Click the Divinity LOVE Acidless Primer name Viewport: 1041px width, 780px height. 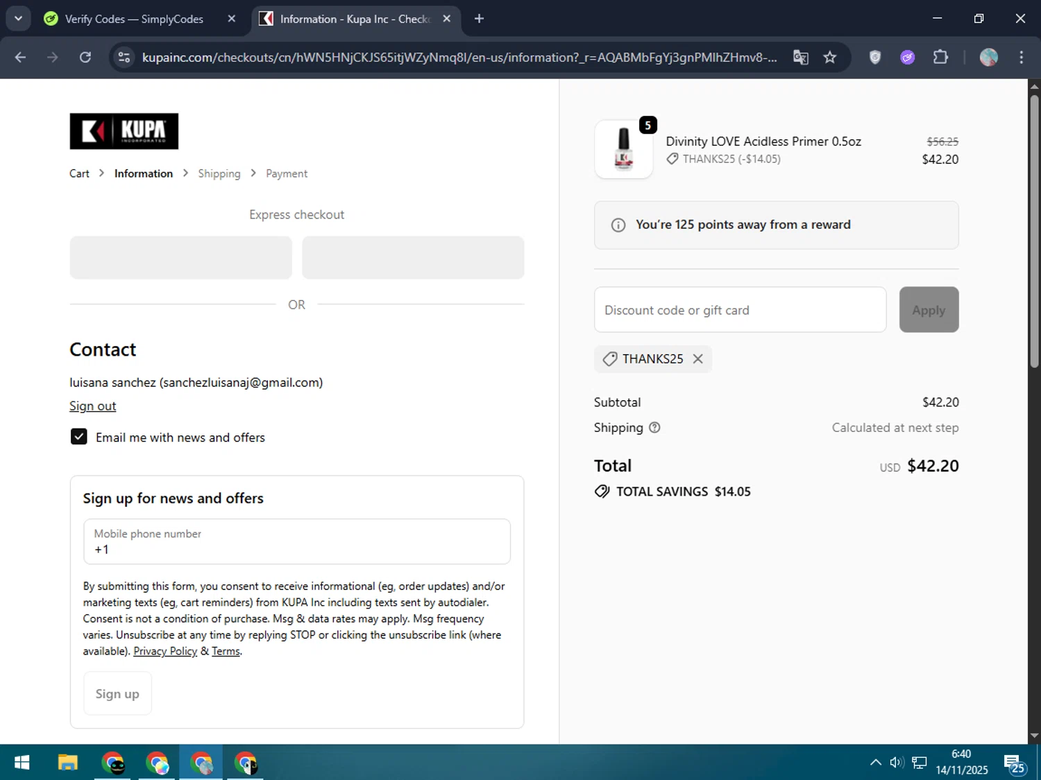pos(763,141)
